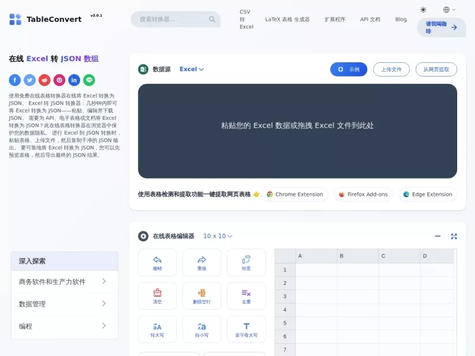Screen dimensions: 475x356
Task: Click the 转大写 uppercase tool
Action: click(157, 329)
